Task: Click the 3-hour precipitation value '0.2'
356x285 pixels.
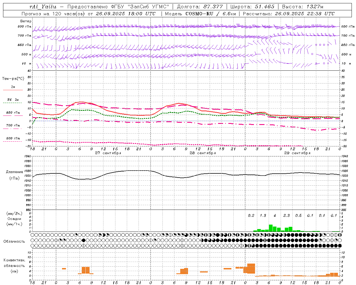Action: [x=251, y=216]
